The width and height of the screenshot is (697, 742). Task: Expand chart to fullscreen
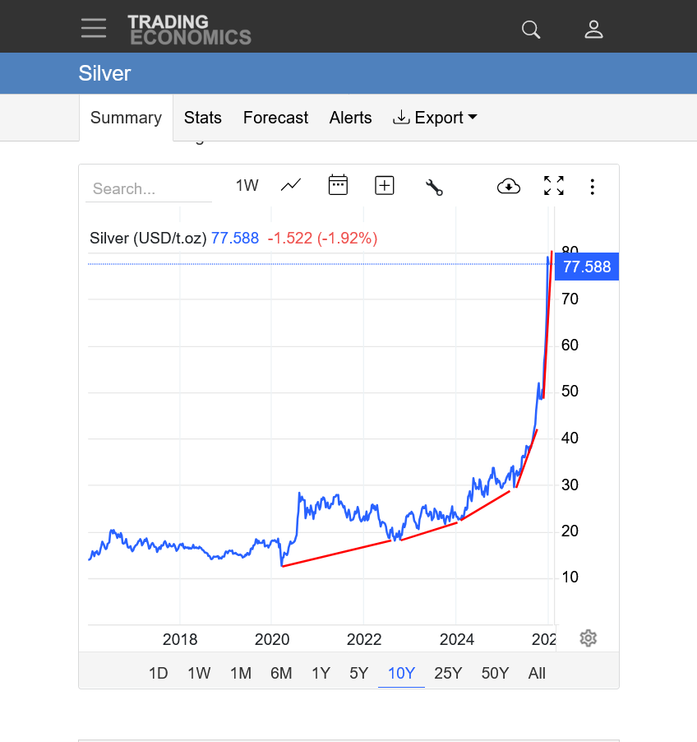pyautogui.click(x=554, y=186)
